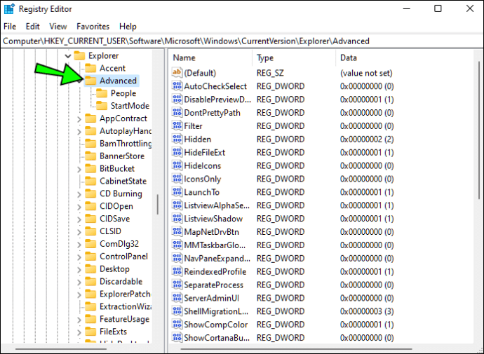The height and width of the screenshot is (354, 484).
Task: Click the DWORD icon beside HideIcons
Action: pos(177,165)
